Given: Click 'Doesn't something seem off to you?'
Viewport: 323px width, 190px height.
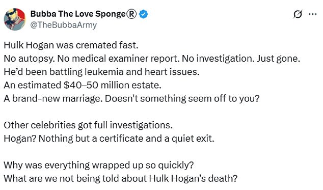Looking at the screenshot, I should point(182,98).
